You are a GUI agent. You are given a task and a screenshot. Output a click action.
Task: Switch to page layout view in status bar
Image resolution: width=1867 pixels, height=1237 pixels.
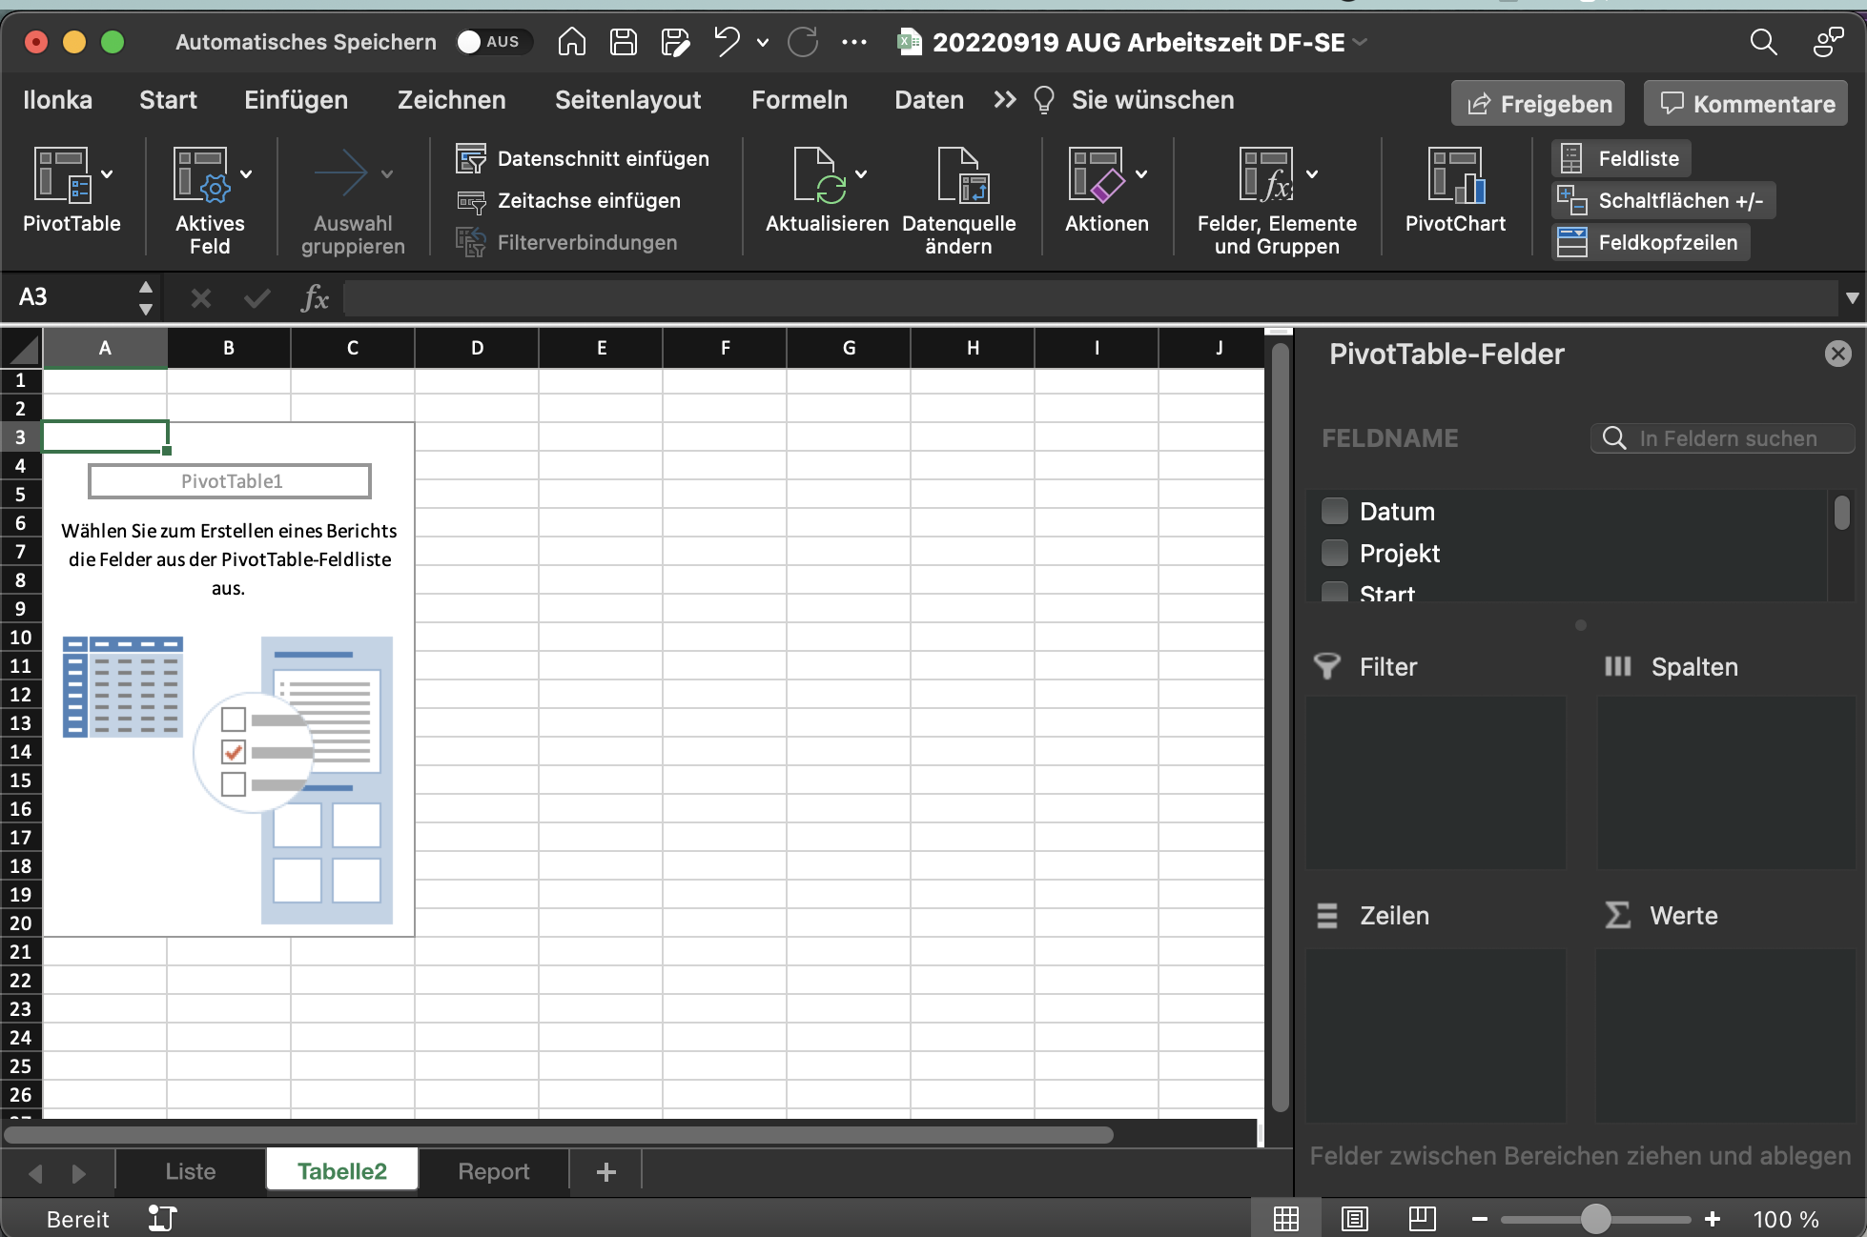[1354, 1219]
